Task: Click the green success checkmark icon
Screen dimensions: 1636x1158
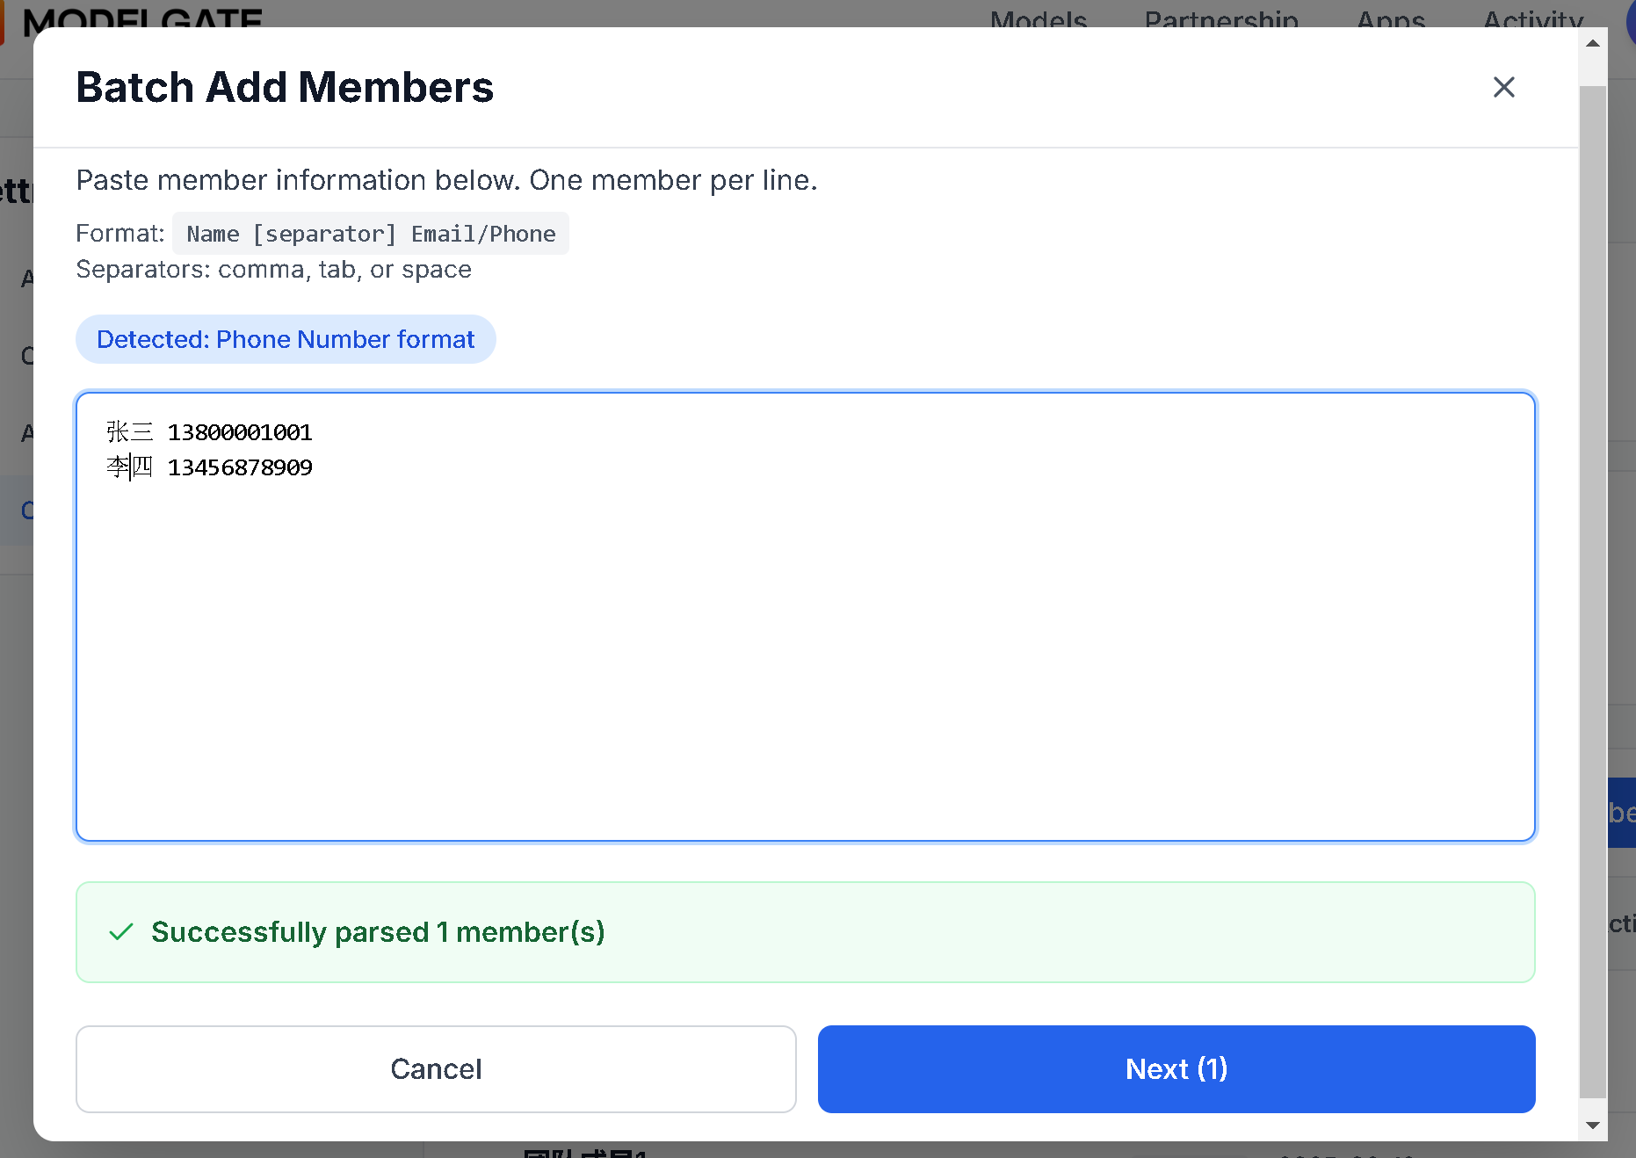Action: 121,932
